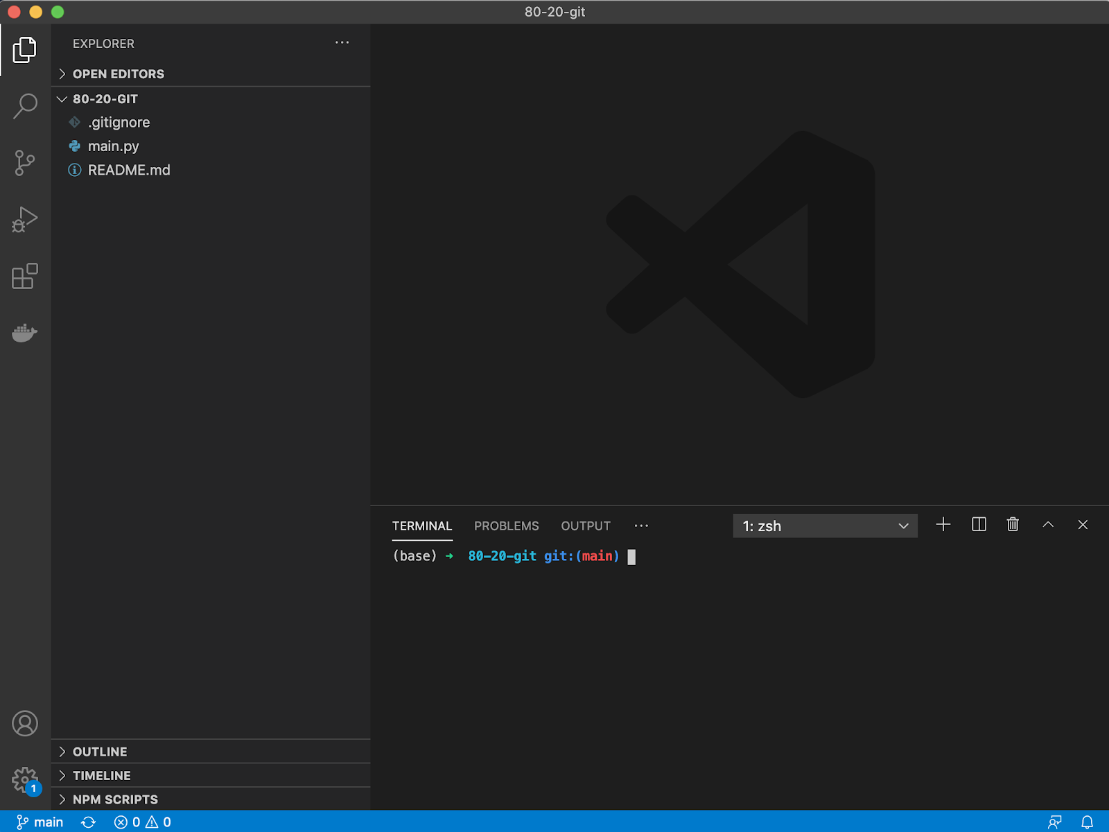Kill the terminal with trash icon

coord(1013,525)
